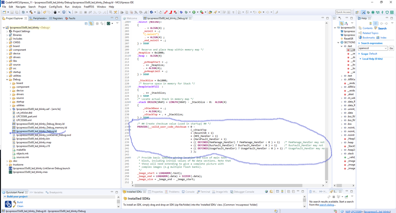The image size is (396, 213).
Task: Click the Installed SDKs globe icon in the toolbar
Action: (x=266, y=192)
